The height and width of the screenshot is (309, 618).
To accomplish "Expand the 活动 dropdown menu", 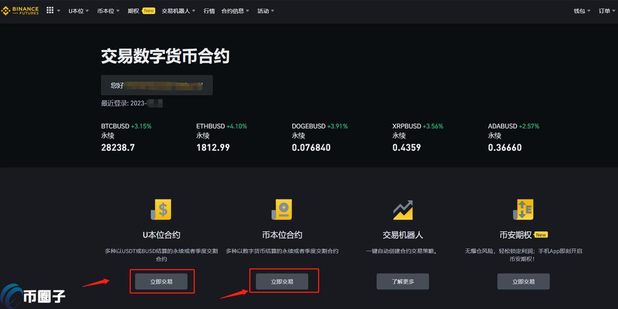I will 266,11.
